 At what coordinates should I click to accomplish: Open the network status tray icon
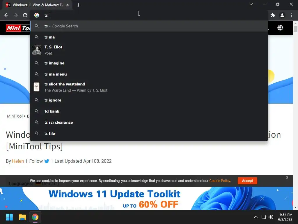(264, 217)
